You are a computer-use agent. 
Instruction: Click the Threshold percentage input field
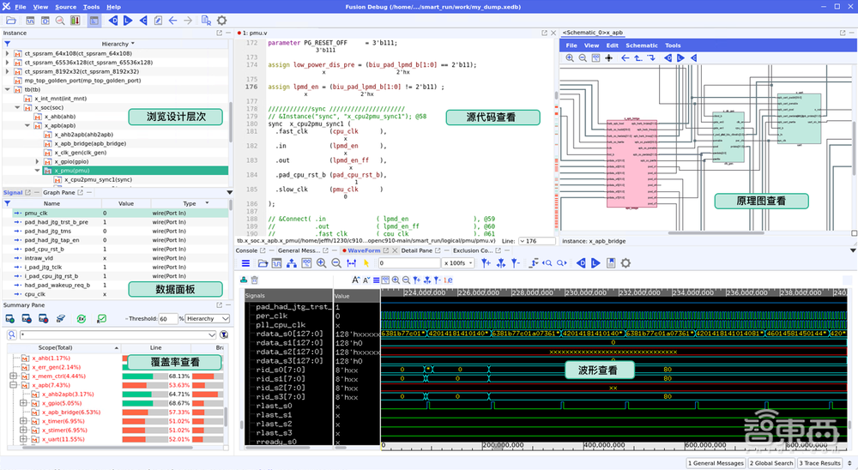point(167,318)
